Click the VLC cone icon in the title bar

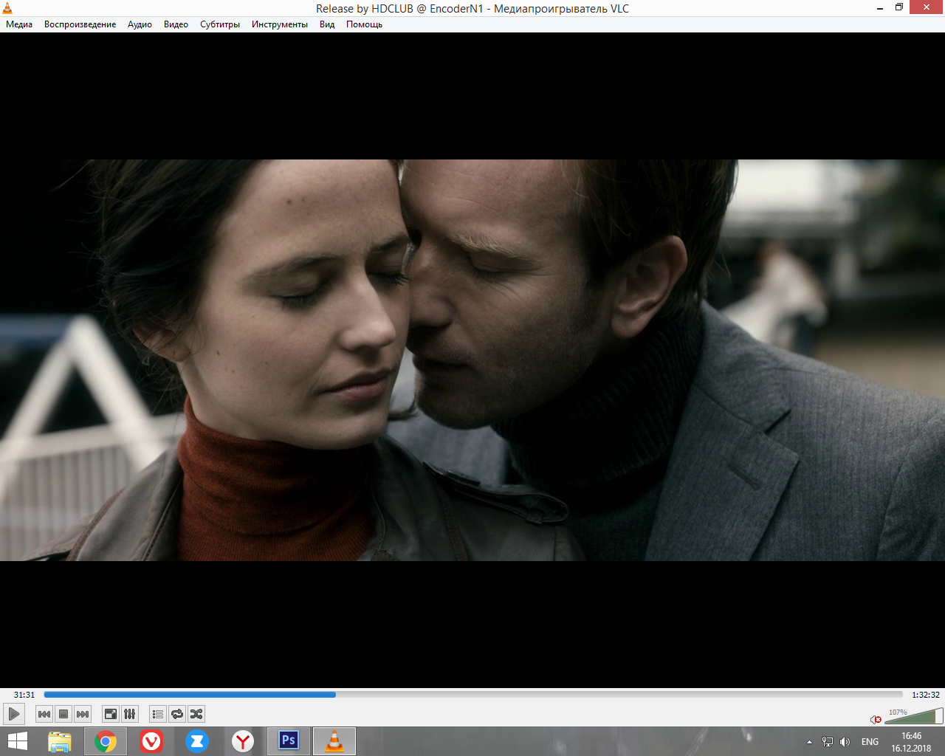pos(7,8)
